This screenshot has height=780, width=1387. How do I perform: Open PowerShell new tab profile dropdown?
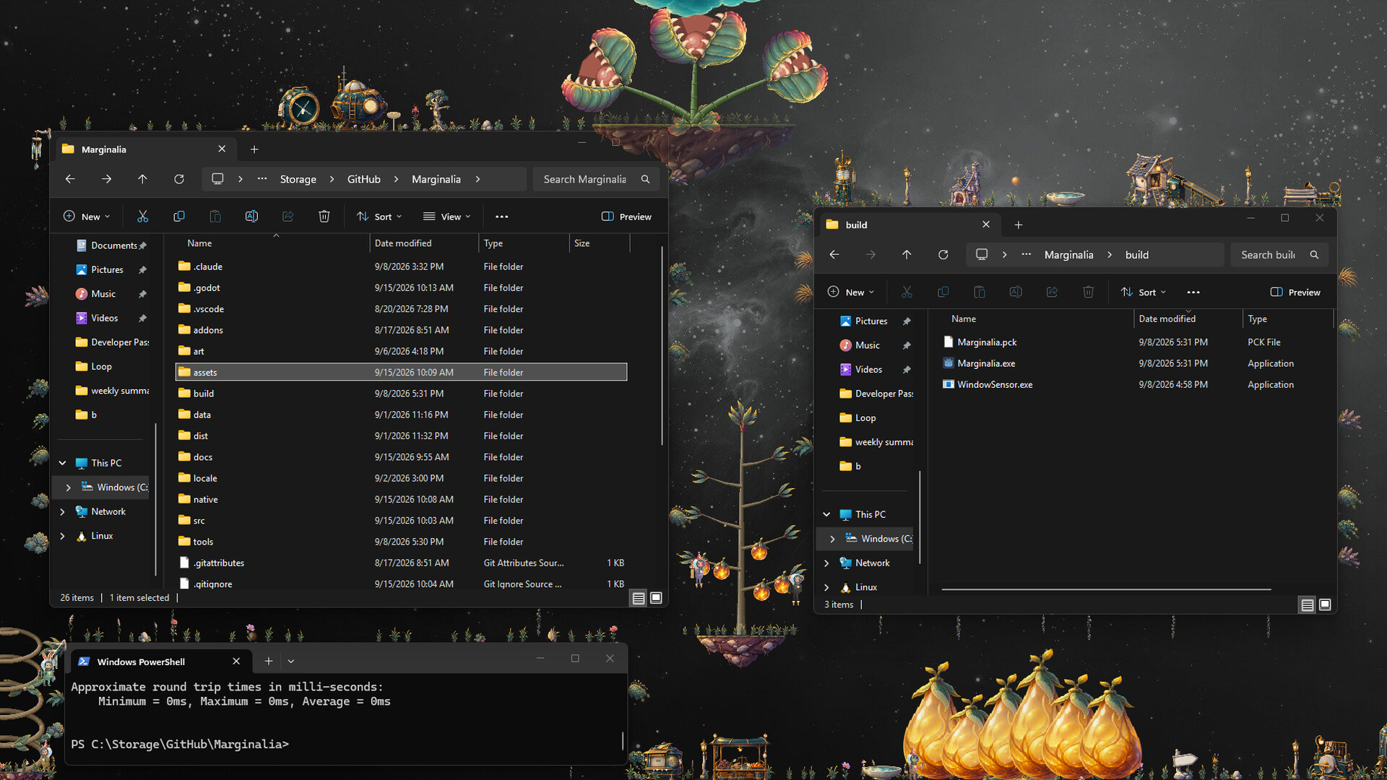pyautogui.click(x=291, y=661)
